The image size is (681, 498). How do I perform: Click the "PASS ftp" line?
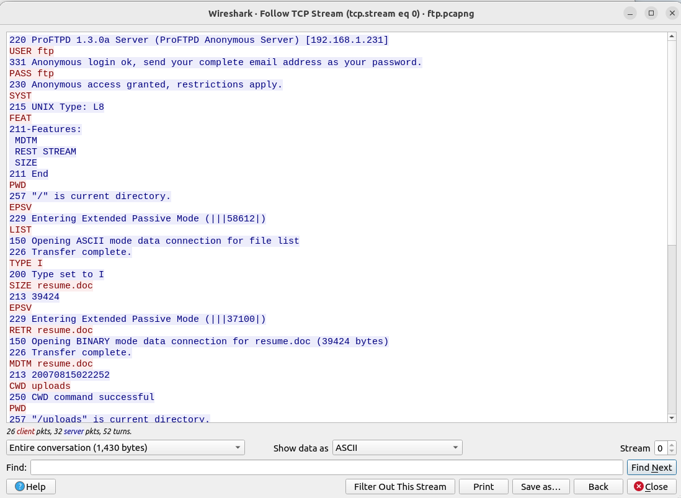tap(32, 73)
